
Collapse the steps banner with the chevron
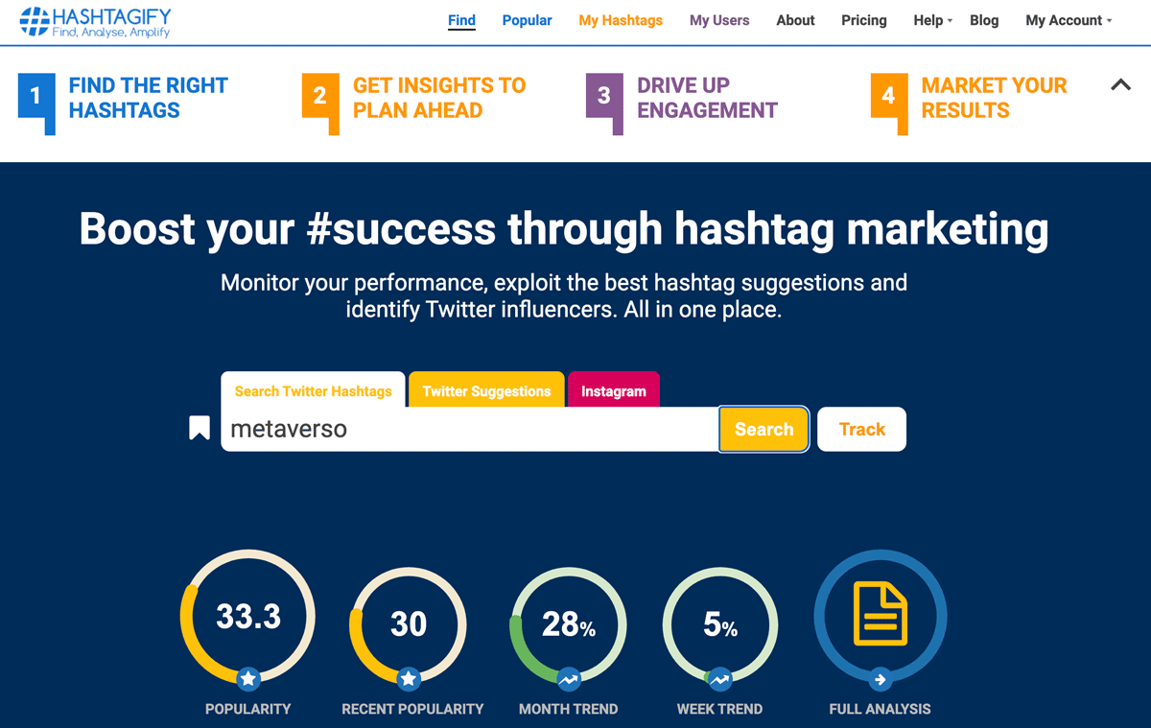(x=1119, y=85)
